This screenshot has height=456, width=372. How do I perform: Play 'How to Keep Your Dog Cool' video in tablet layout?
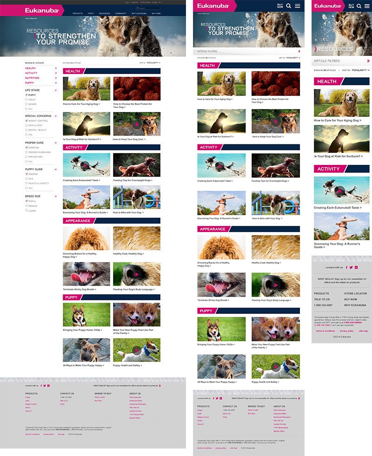click(x=276, y=122)
